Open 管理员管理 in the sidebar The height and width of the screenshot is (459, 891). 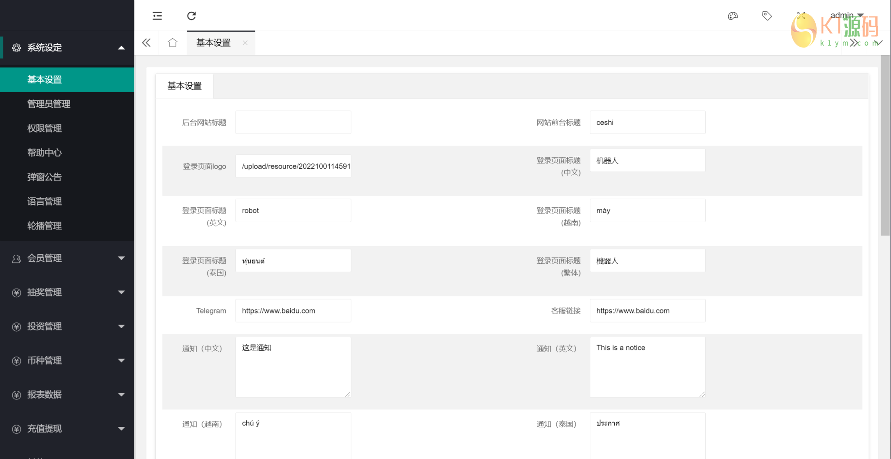pyautogui.click(x=49, y=104)
